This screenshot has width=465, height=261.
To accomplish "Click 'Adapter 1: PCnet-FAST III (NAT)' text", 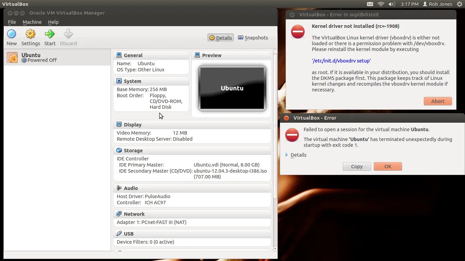I will [151, 222].
